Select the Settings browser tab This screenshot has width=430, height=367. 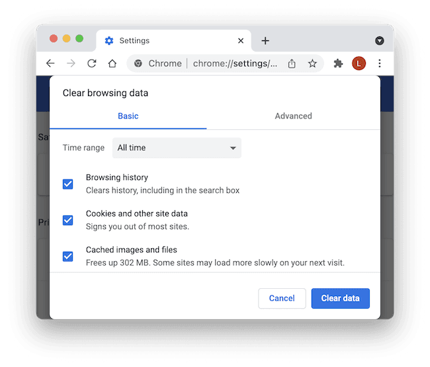pyautogui.click(x=173, y=40)
